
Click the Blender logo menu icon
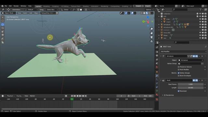coord(2,6)
